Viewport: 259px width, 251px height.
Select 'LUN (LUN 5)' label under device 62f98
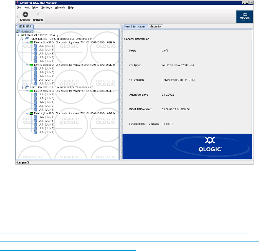point(47,50)
